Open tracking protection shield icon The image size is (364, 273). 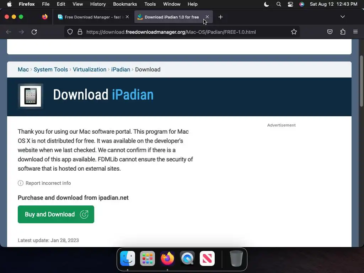pyautogui.click(x=70, y=32)
